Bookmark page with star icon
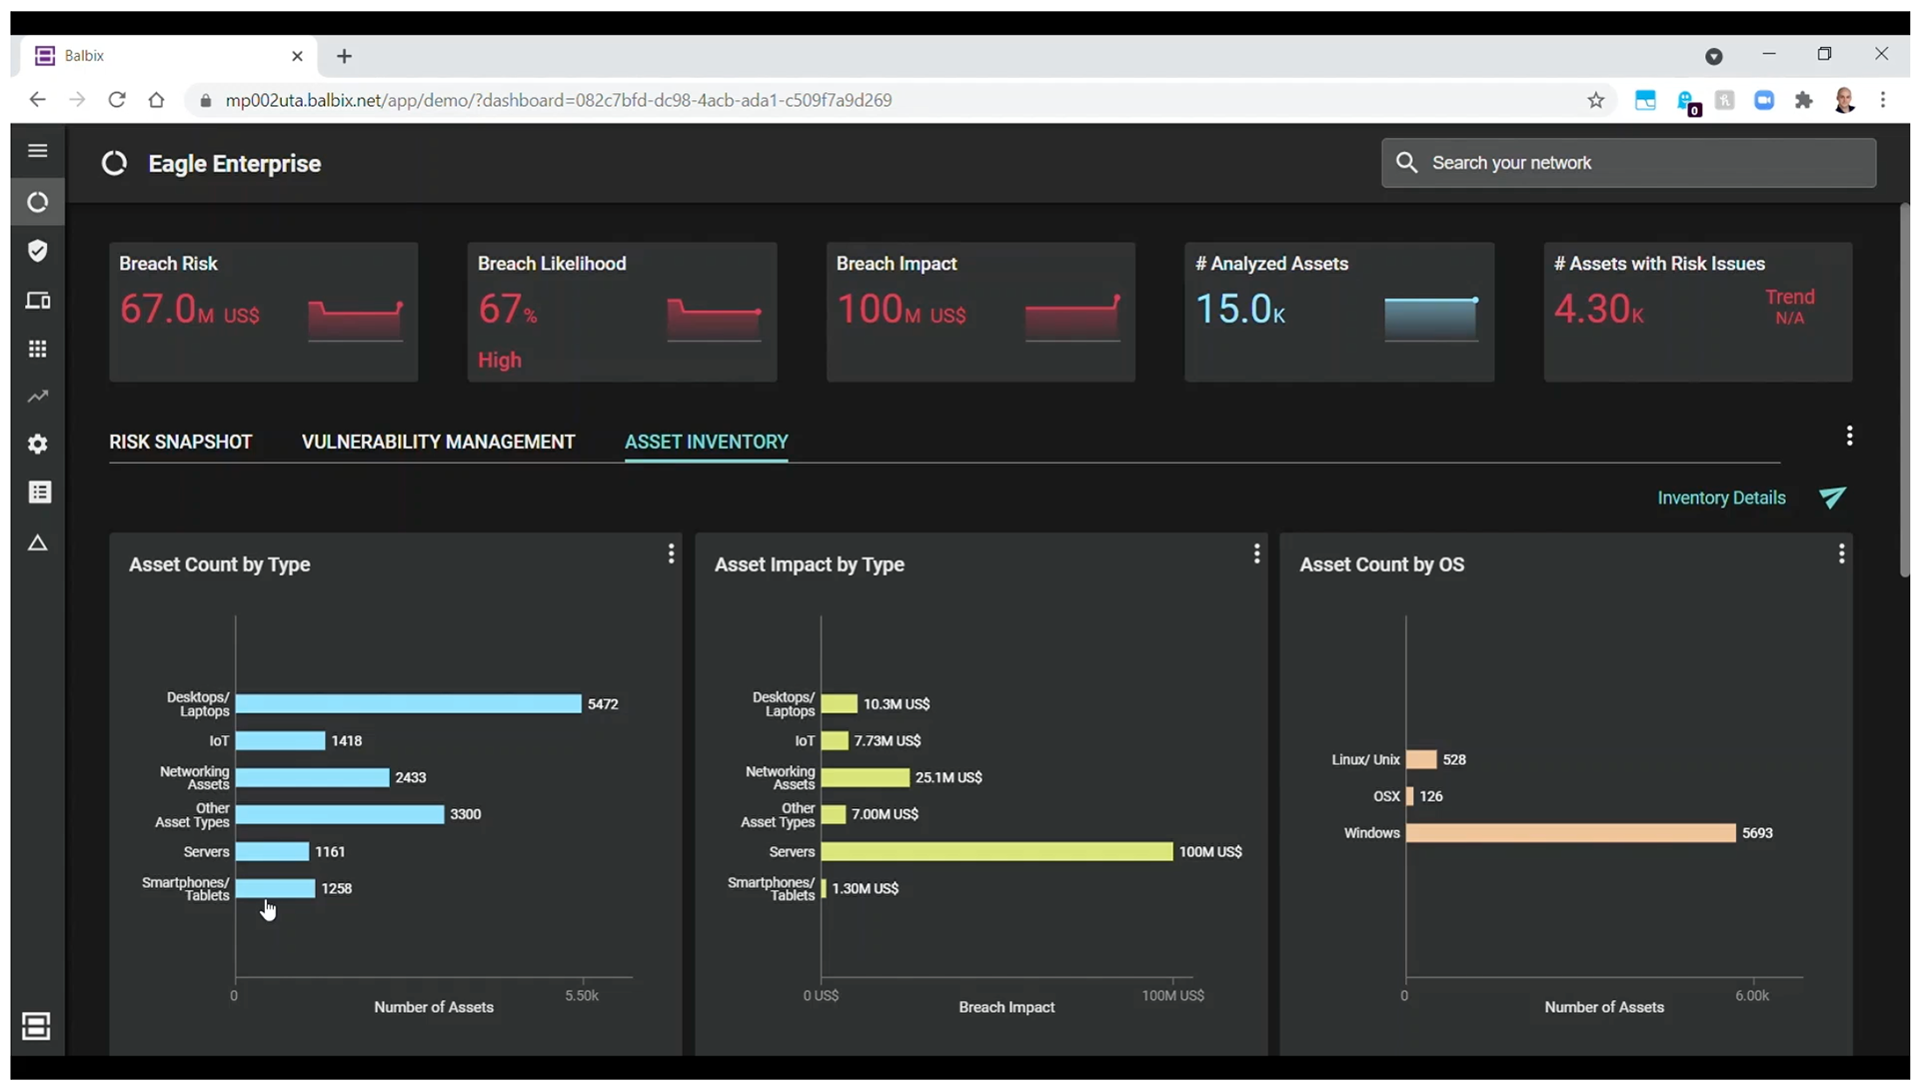 [1595, 100]
